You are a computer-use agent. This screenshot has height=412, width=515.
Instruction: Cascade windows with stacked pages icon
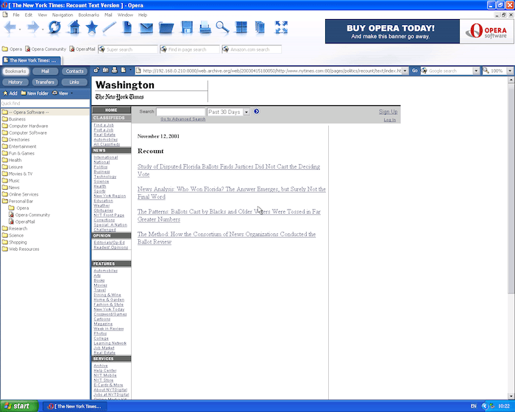pyautogui.click(x=260, y=28)
